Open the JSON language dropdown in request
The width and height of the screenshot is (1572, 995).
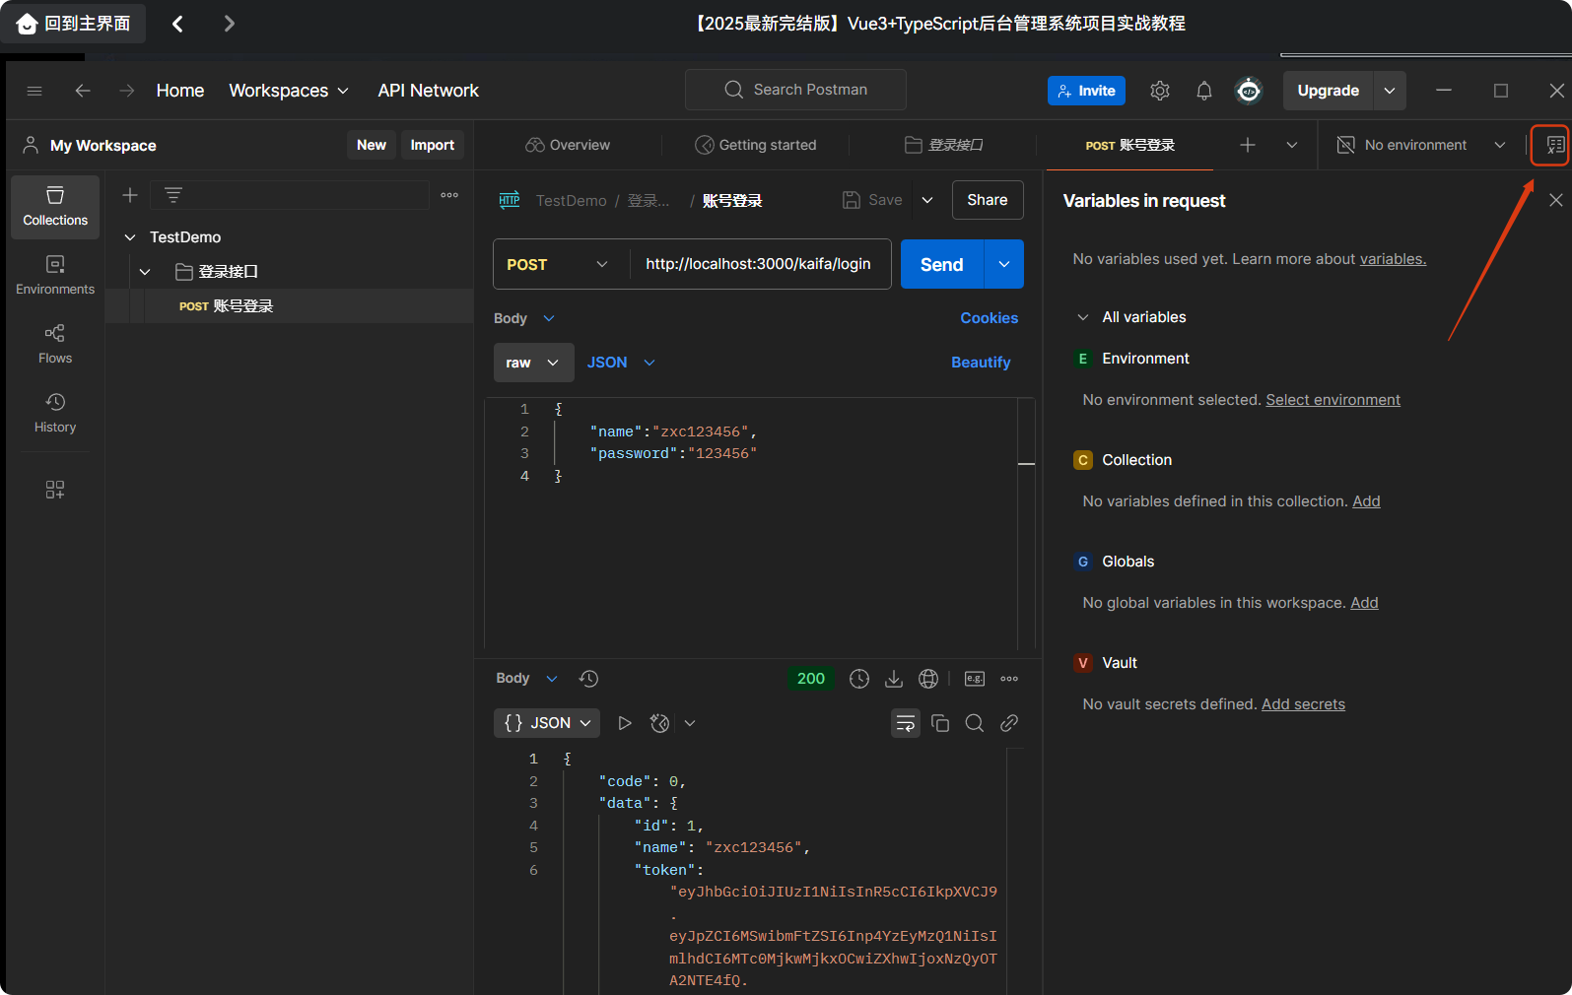pos(621,363)
